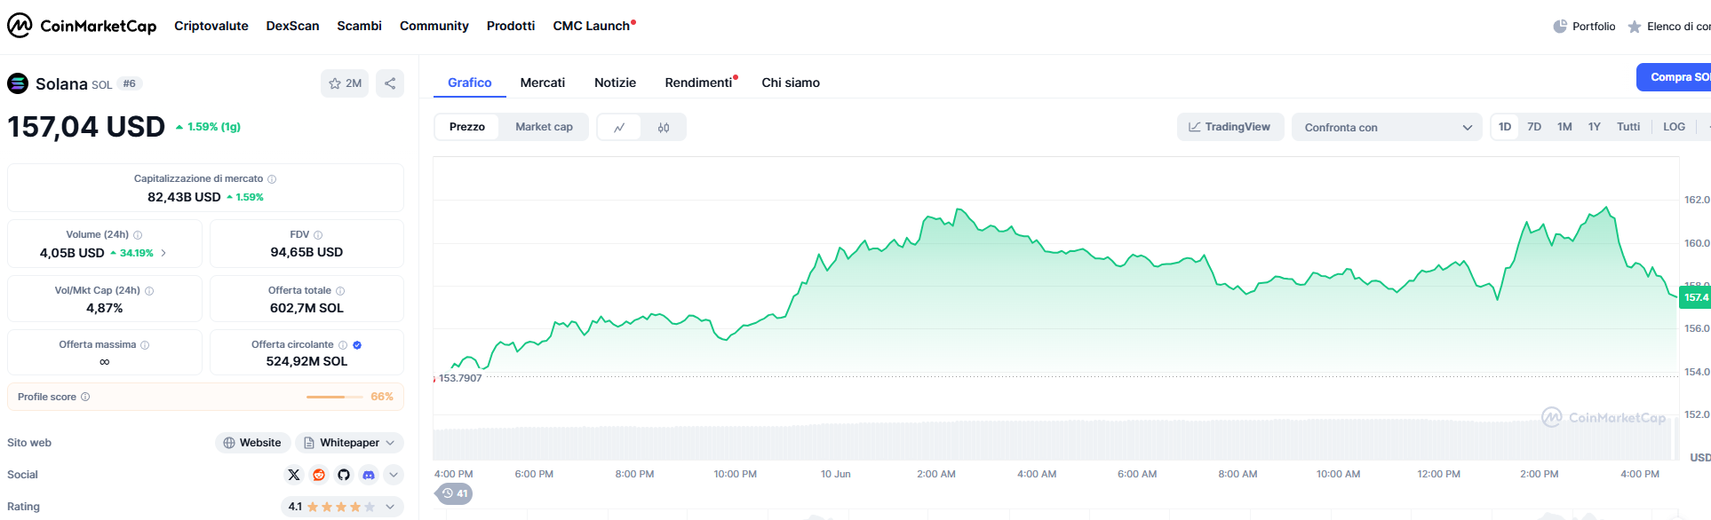This screenshot has width=1711, height=520.
Task: Click the 82,43B USD market cap value
Action: (x=184, y=197)
